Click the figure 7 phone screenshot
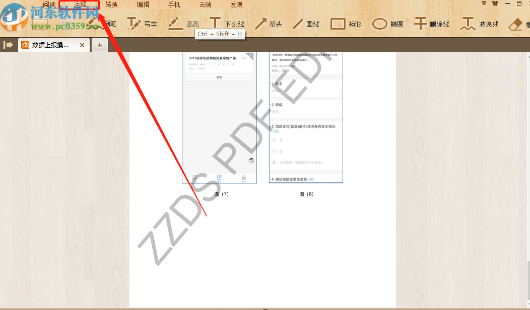 pyautogui.click(x=219, y=117)
